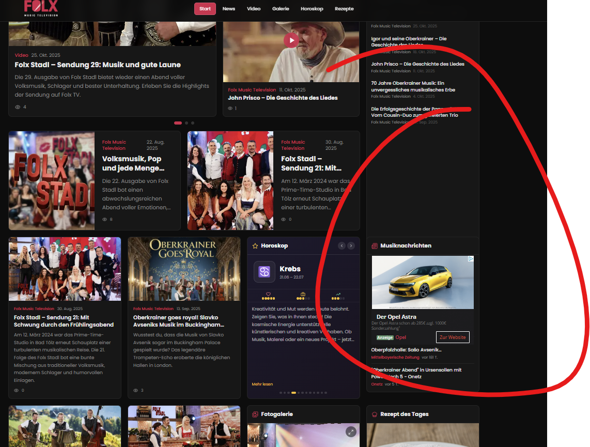This screenshot has width=590, height=447.
Task: Click the Zur Website button
Action: [453, 337]
